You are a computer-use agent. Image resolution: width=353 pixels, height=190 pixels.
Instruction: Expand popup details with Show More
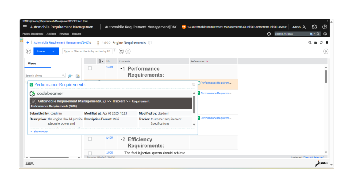(x=39, y=131)
